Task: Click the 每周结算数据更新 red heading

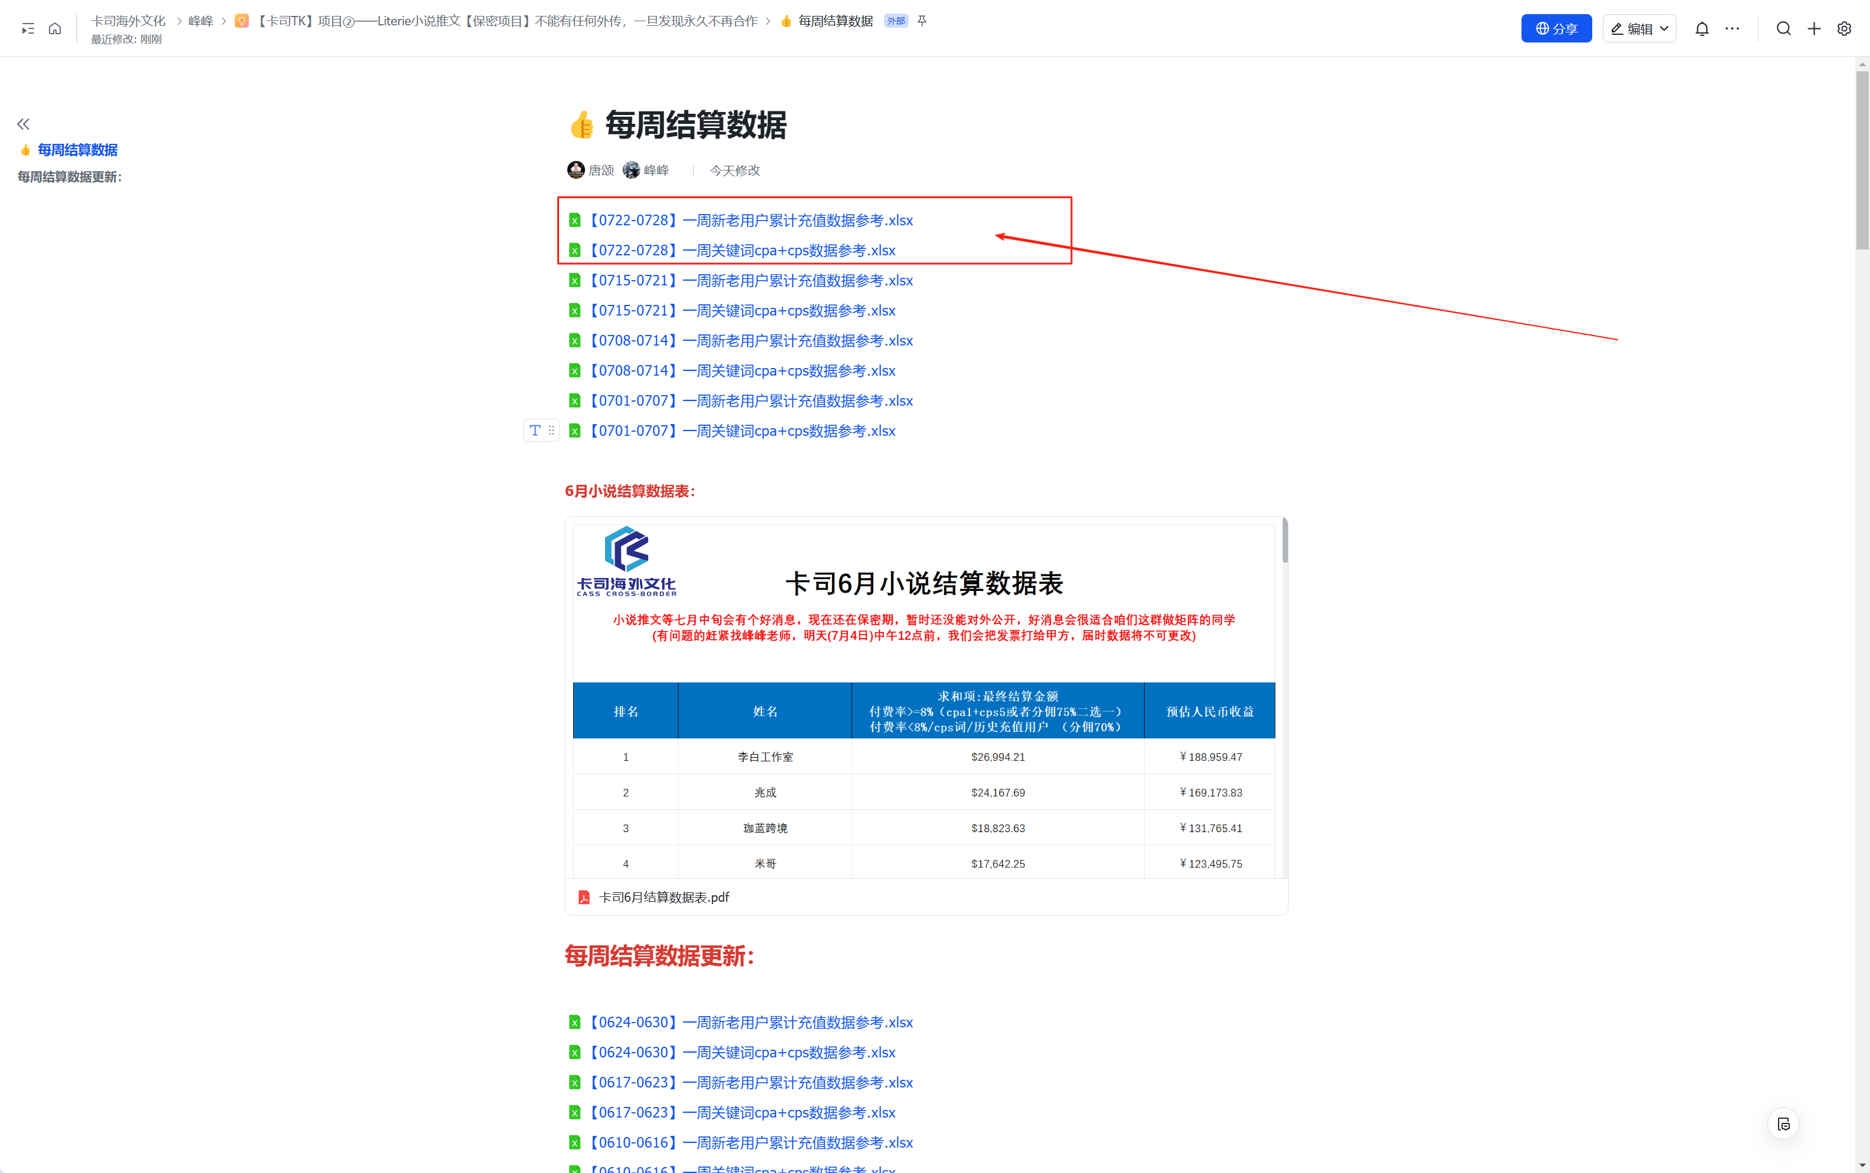Action: 659,956
